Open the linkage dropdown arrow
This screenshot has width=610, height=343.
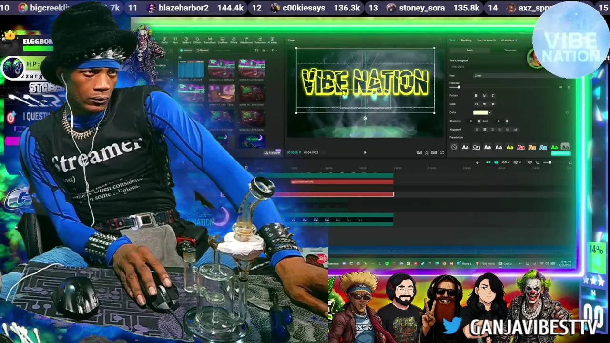point(509,162)
